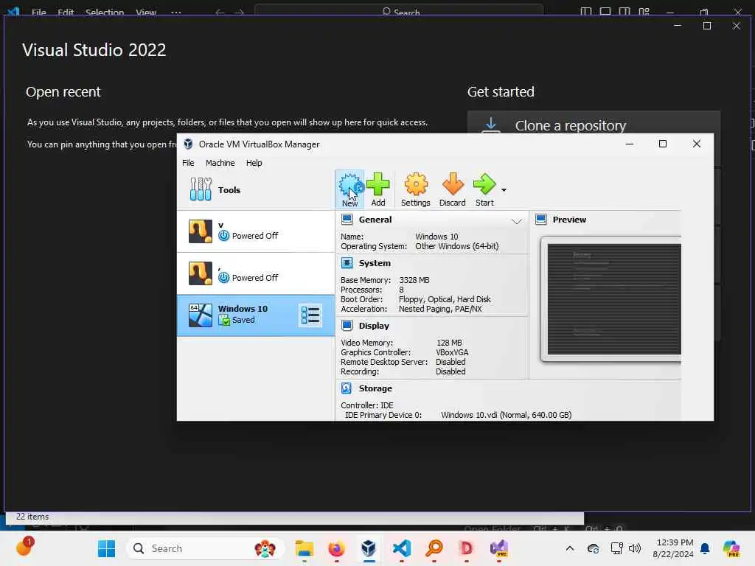Open Firefox from the taskbar
The width and height of the screenshot is (755, 566).
pos(336,548)
